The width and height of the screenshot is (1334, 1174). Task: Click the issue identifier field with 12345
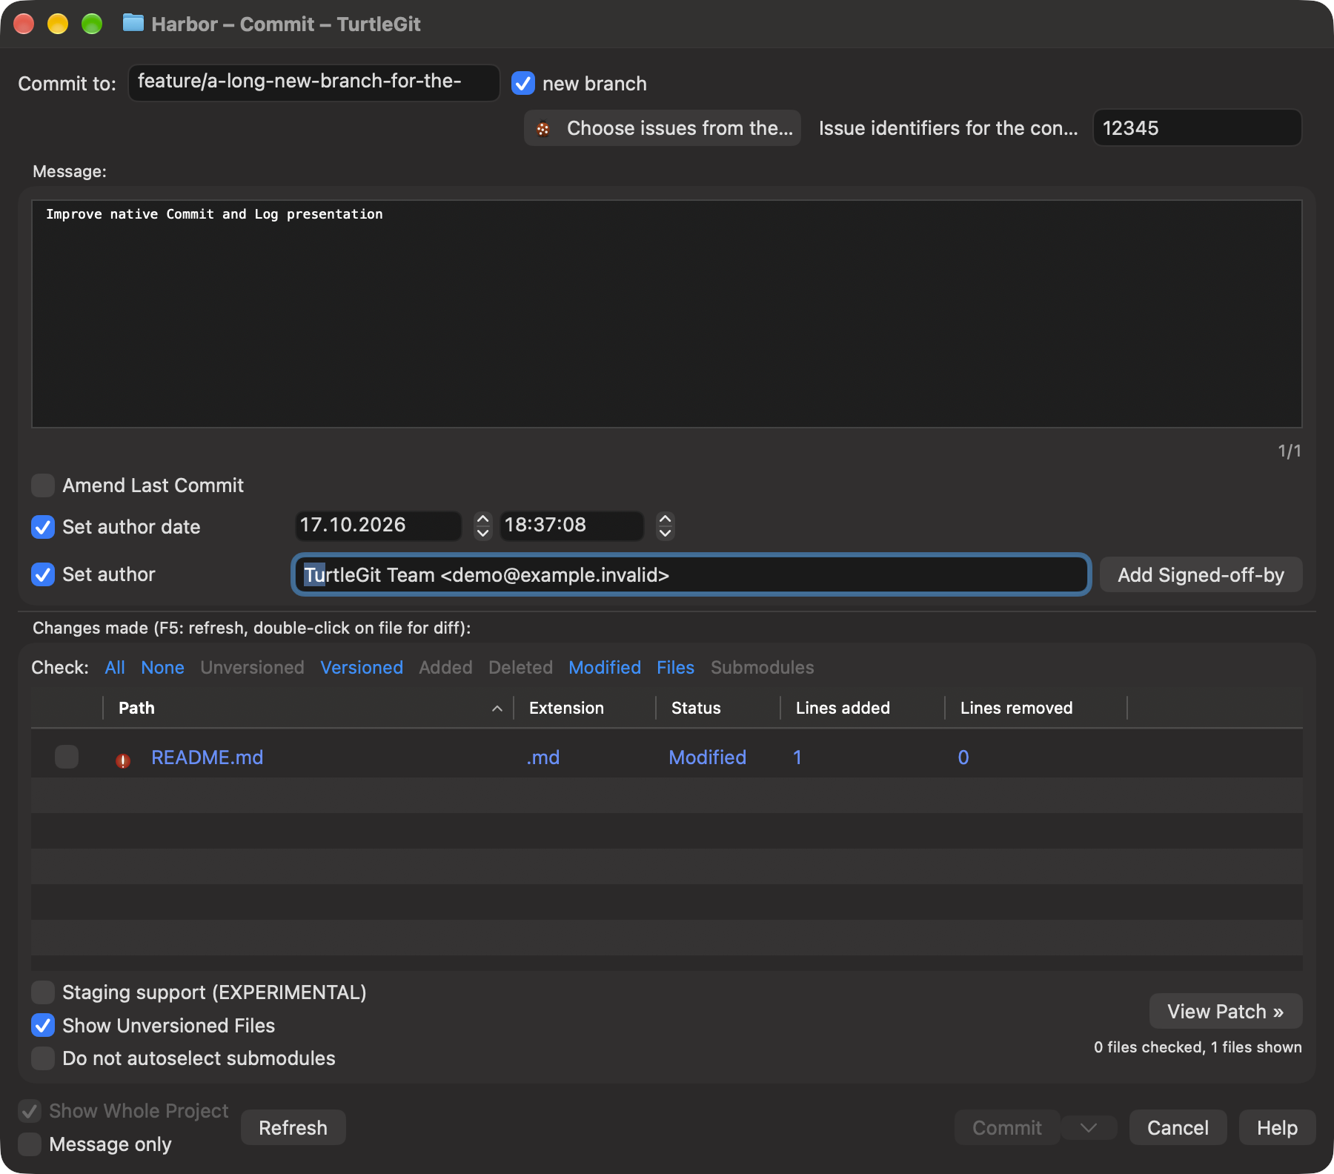[x=1197, y=128]
